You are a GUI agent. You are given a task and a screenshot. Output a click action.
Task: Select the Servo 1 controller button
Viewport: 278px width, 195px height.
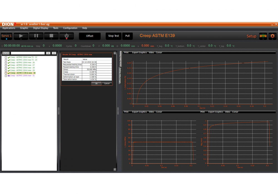pyautogui.click(x=6, y=36)
